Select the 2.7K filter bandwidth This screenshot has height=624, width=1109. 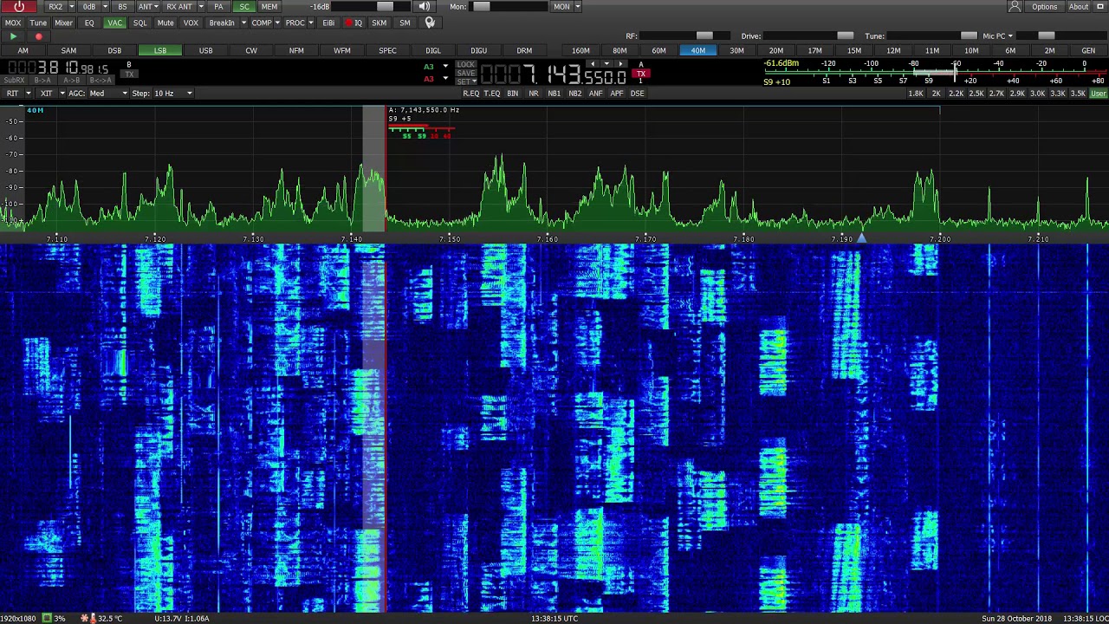(996, 93)
